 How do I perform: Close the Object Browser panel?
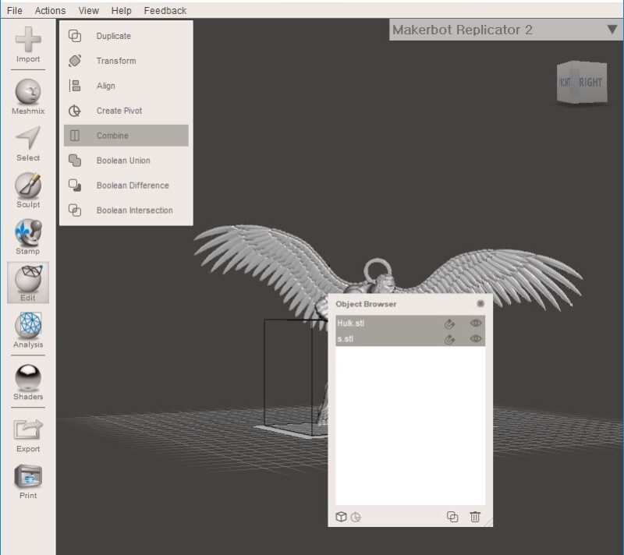[x=480, y=304]
